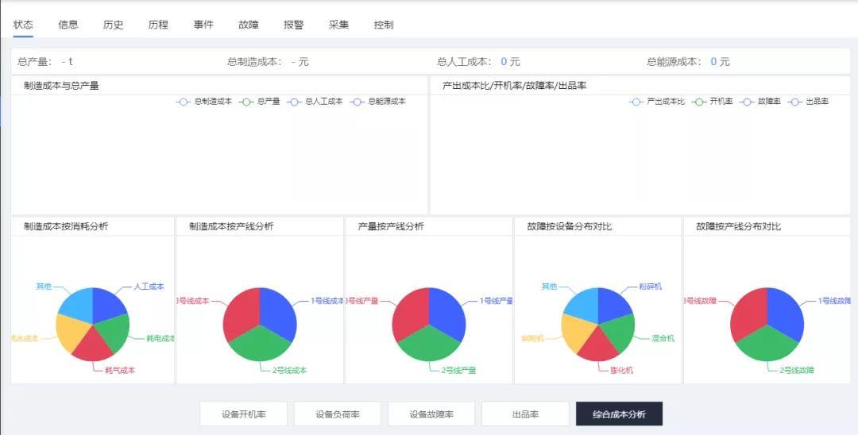Image resolution: width=858 pixels, height=435 pixels.
Task: Hide the 总人工成本 legend series
Action: pyautogui.click(x=315, y=102)
